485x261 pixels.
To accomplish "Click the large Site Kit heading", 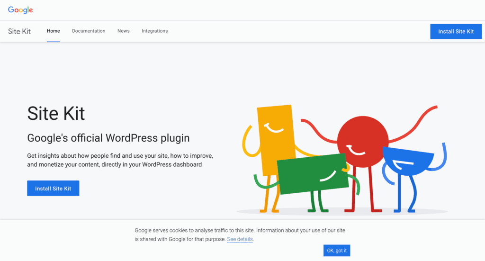I will [x=56, y=113].
